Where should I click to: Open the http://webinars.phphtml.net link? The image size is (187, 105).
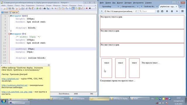click(x=14, y=85)
